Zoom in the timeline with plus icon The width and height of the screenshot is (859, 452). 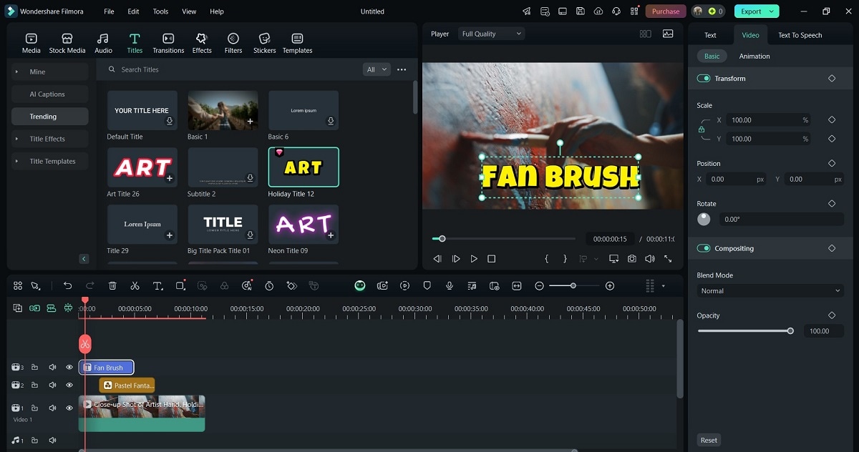pos(610,285)
